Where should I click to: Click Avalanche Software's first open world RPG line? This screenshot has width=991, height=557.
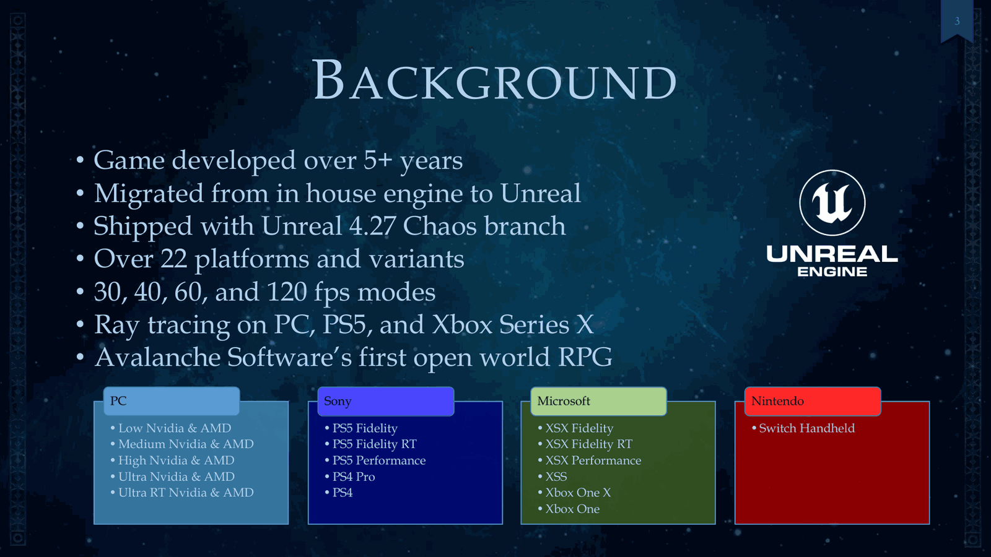point(353,357)
